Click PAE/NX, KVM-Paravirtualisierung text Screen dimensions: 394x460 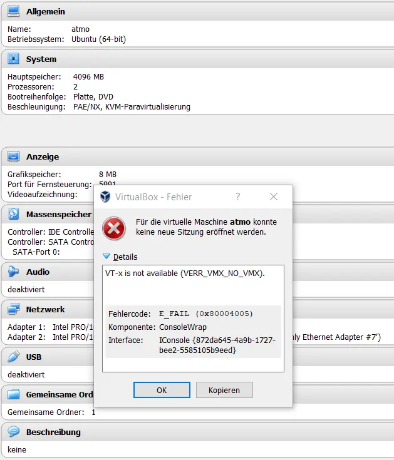point(132,107)
